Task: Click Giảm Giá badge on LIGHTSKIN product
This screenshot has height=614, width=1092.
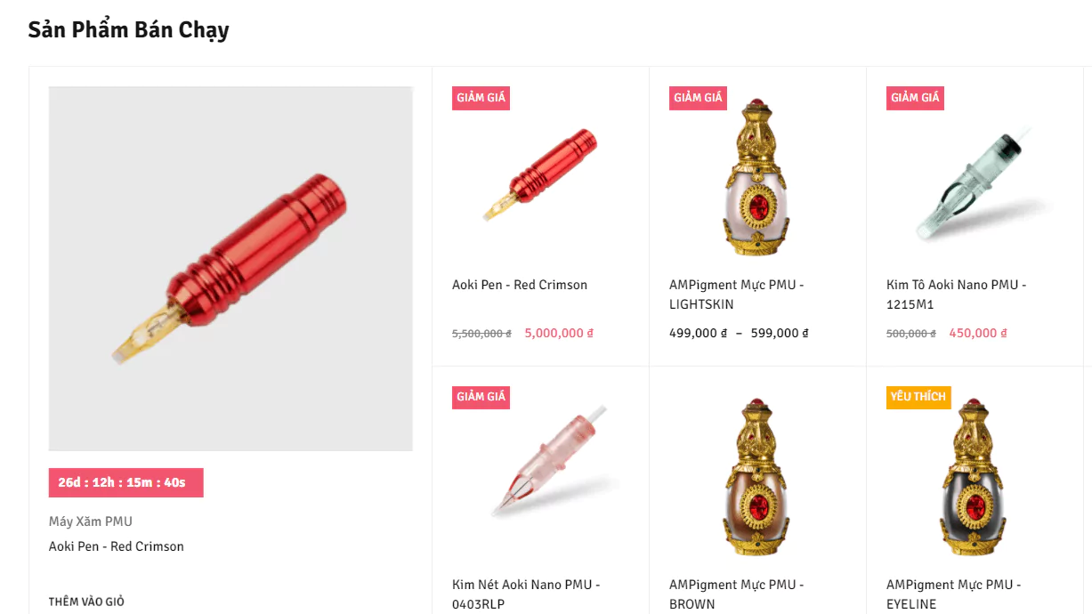Action: point(698,98)
